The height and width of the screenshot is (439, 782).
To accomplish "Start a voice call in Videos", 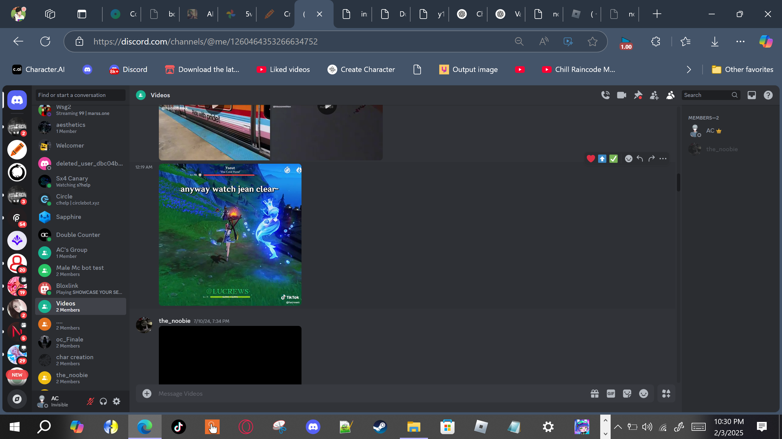I will tap(605, 95).
